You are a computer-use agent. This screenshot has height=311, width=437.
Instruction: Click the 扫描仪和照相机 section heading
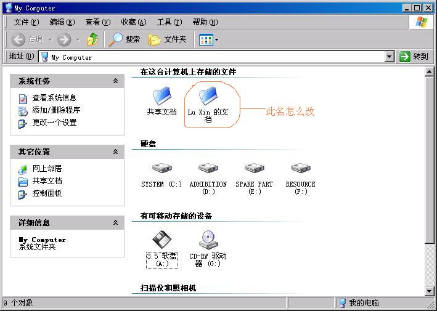click(168, 288)
